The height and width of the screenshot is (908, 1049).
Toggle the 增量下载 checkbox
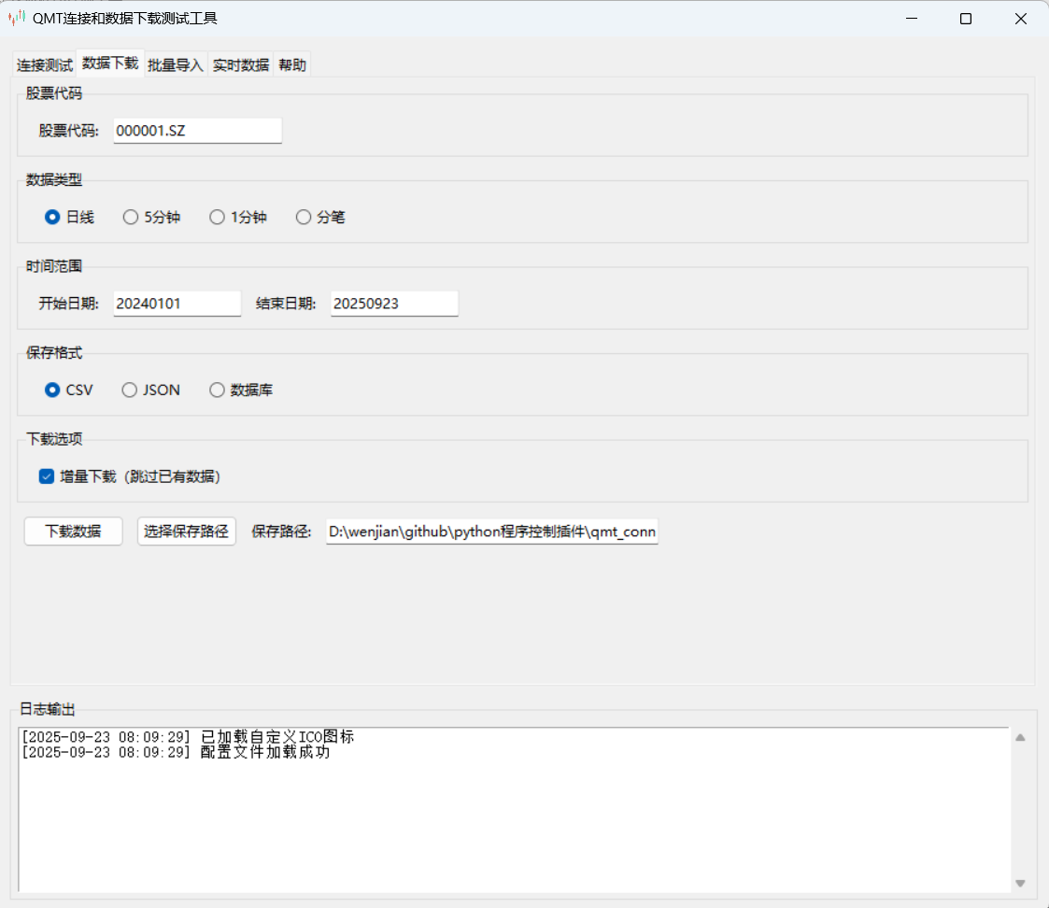click(47, 476)
